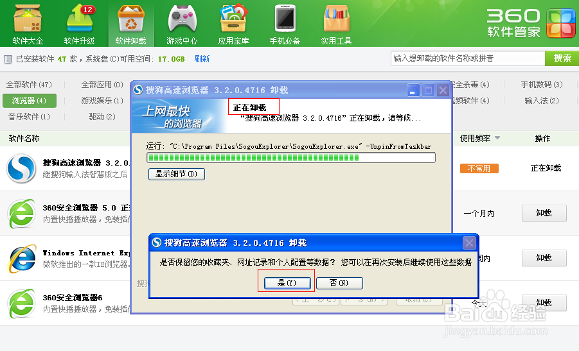
Task: Click 显示细节(D) show details button
Action: (x=177, y=174)
